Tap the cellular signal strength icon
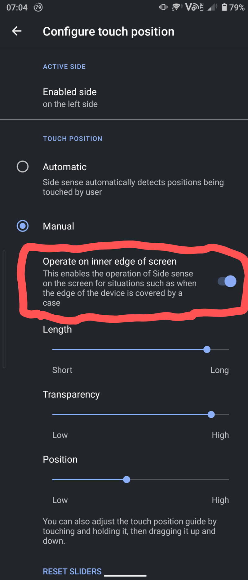The height and width of the screenshot is (580, 248). tap(212, 7)
